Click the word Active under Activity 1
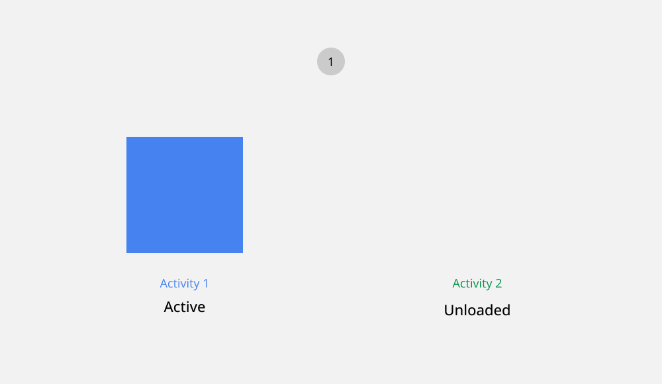The image size is (662, 384). [x=185, y=307]
